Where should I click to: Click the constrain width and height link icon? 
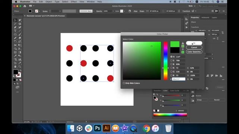tap(223, 32)
